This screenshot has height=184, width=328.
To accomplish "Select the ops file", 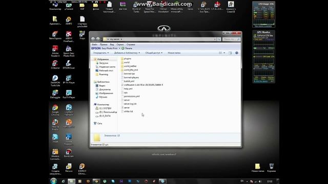I will coord(124,93).
